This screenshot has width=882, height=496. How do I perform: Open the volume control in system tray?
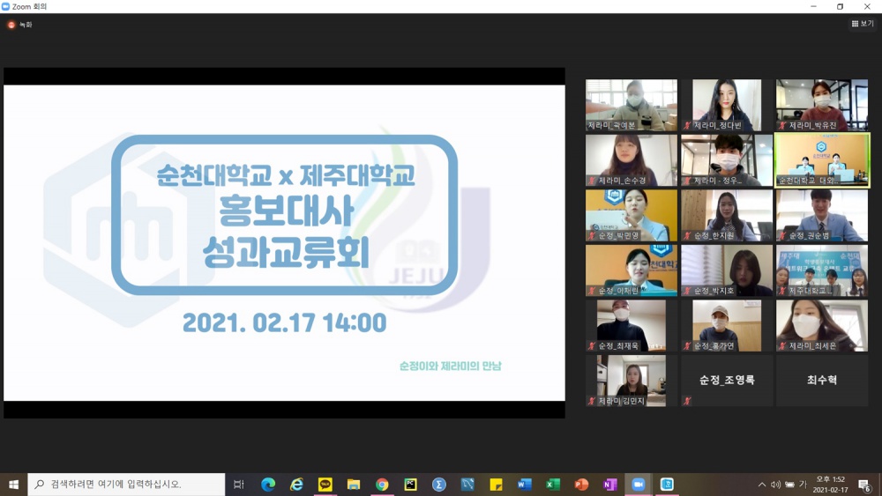775,485
